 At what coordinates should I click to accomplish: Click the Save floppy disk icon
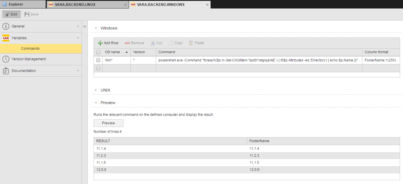[x=27, y=14]
